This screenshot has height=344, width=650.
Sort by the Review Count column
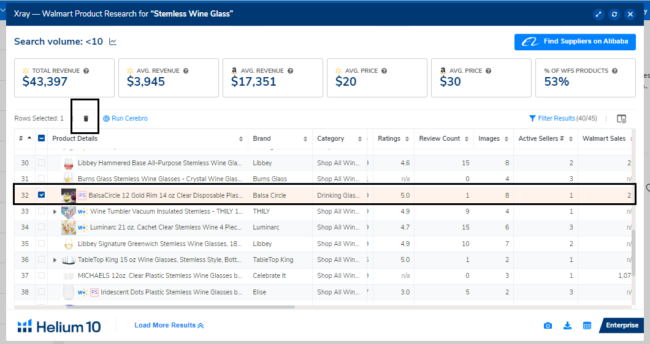[x=440, y=139]
